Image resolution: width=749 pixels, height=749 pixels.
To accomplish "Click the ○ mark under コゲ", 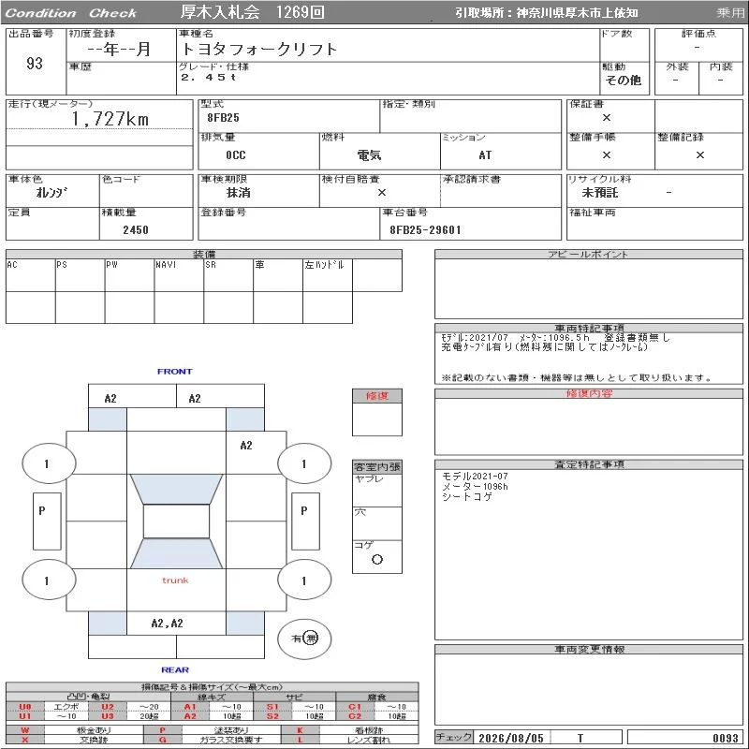I will click(x=377, y=559).
